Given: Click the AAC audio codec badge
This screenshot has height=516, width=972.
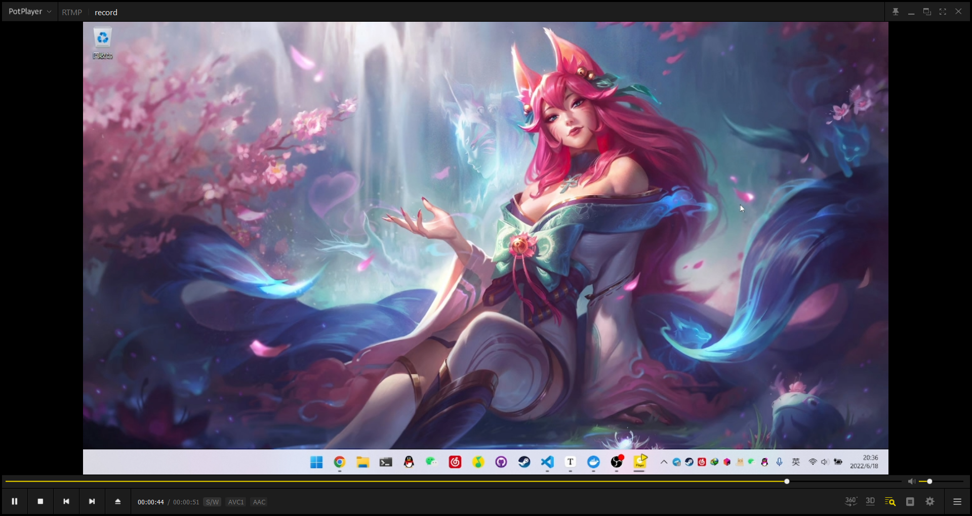Looking at the screenshot, I should pos(259,502).
